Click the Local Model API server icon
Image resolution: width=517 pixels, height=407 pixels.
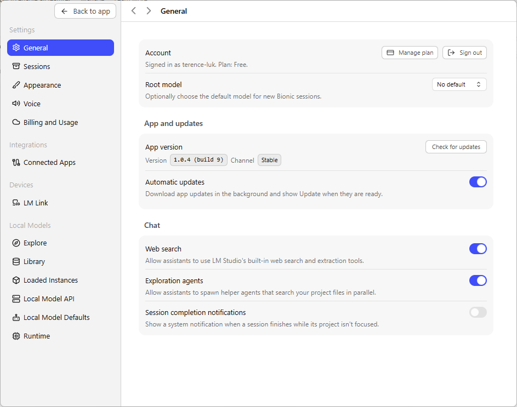point(16,299)
